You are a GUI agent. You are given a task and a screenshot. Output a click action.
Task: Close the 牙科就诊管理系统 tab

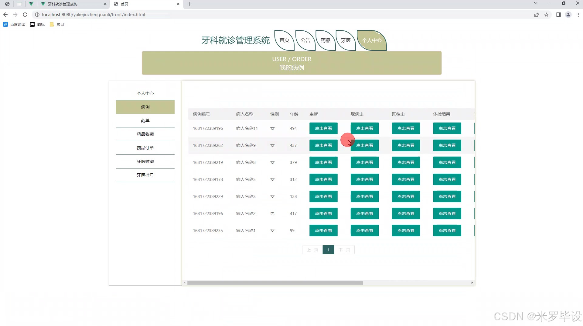(105, 4)
